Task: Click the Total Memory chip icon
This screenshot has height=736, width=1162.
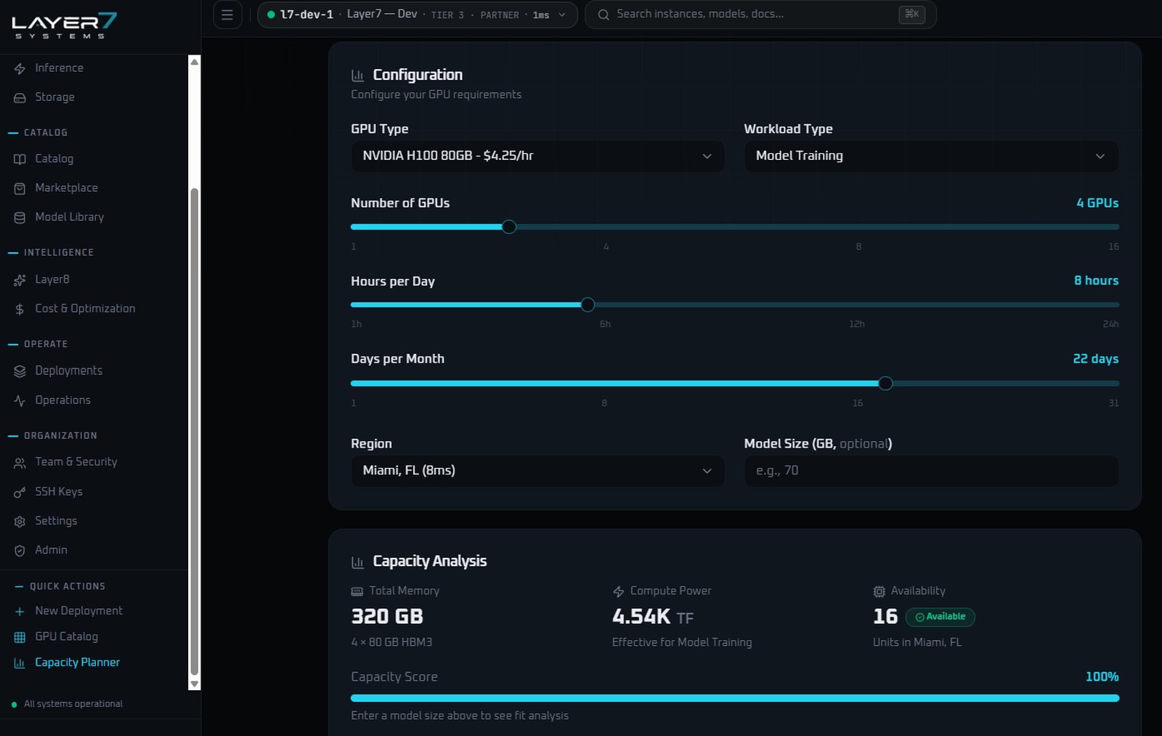Action: [x=357, y=591]
